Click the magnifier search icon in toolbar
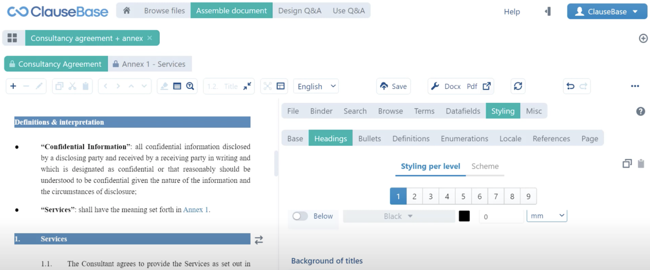This screenshot has height=270, width=650. point(190,86)
